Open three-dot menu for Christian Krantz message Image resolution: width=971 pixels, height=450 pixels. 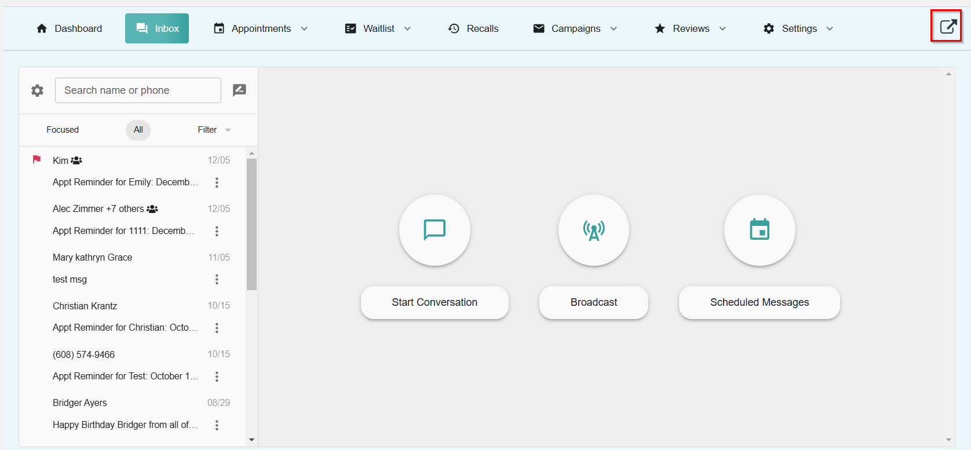tap(217, 328)
